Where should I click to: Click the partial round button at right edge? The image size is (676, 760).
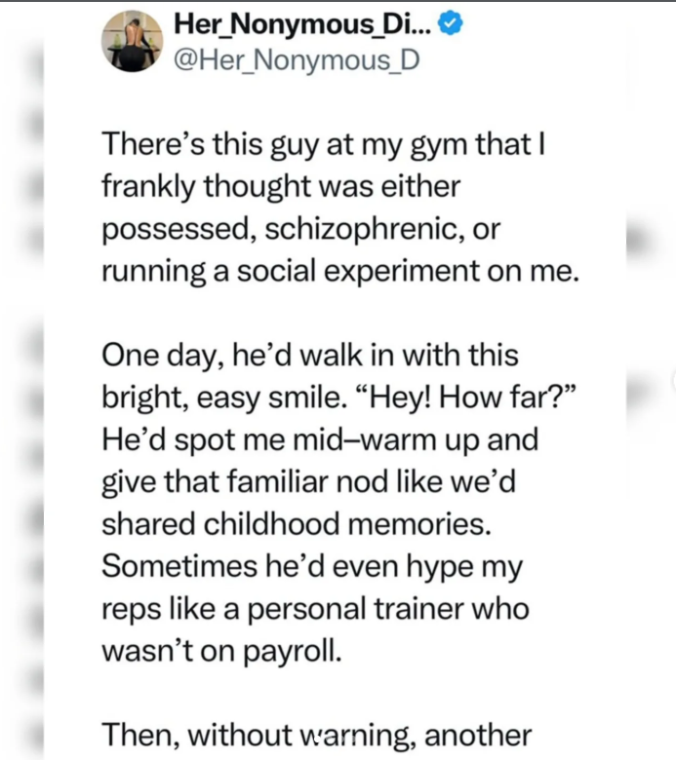point(672,380)
